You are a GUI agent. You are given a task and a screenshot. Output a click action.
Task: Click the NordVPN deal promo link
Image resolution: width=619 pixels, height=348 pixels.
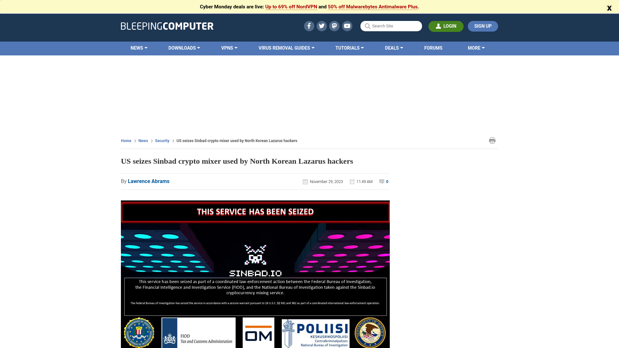tap(291, 6)
